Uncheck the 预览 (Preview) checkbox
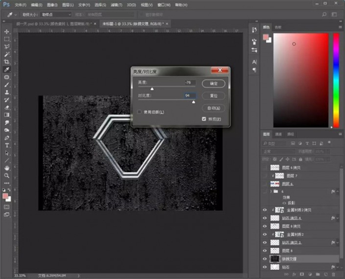Viewport: 345px width, 279px height. pos(204,119)
